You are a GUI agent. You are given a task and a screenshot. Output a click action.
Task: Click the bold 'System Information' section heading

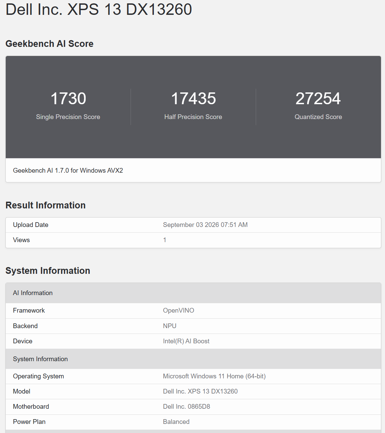pos(48,271)
